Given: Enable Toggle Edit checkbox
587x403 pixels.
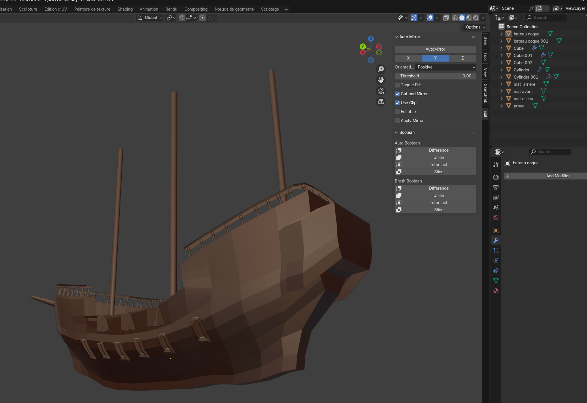Looking at the screenshot, I should tap(397, 85).
